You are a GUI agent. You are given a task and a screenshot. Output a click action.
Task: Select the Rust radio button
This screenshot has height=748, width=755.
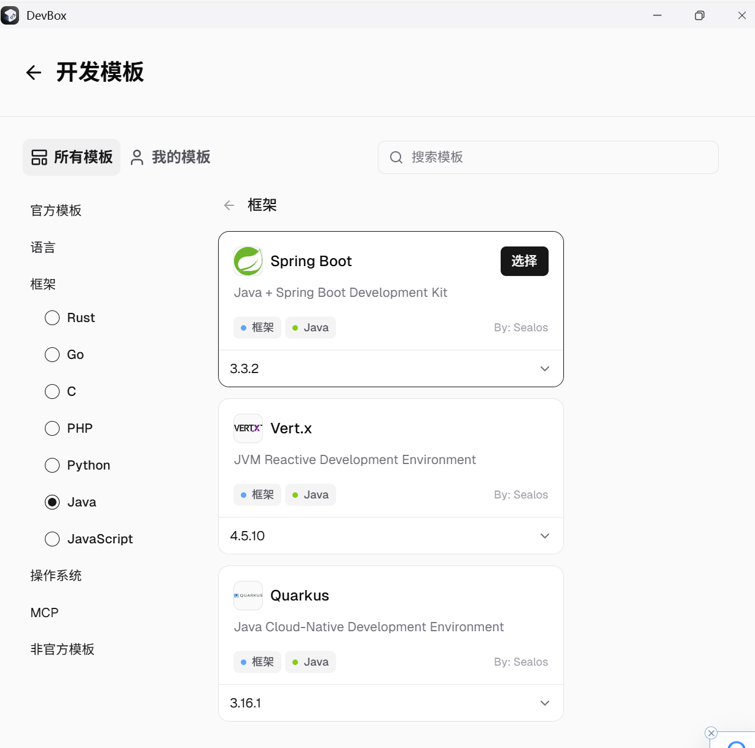tap(52, 318)
